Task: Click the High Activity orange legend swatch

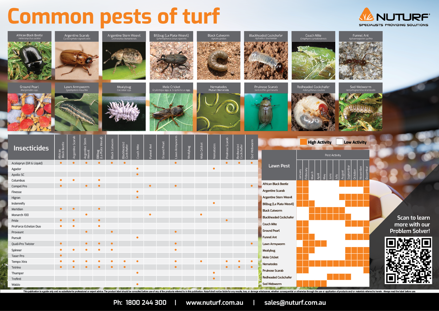Action: click(x=303, y=142)
